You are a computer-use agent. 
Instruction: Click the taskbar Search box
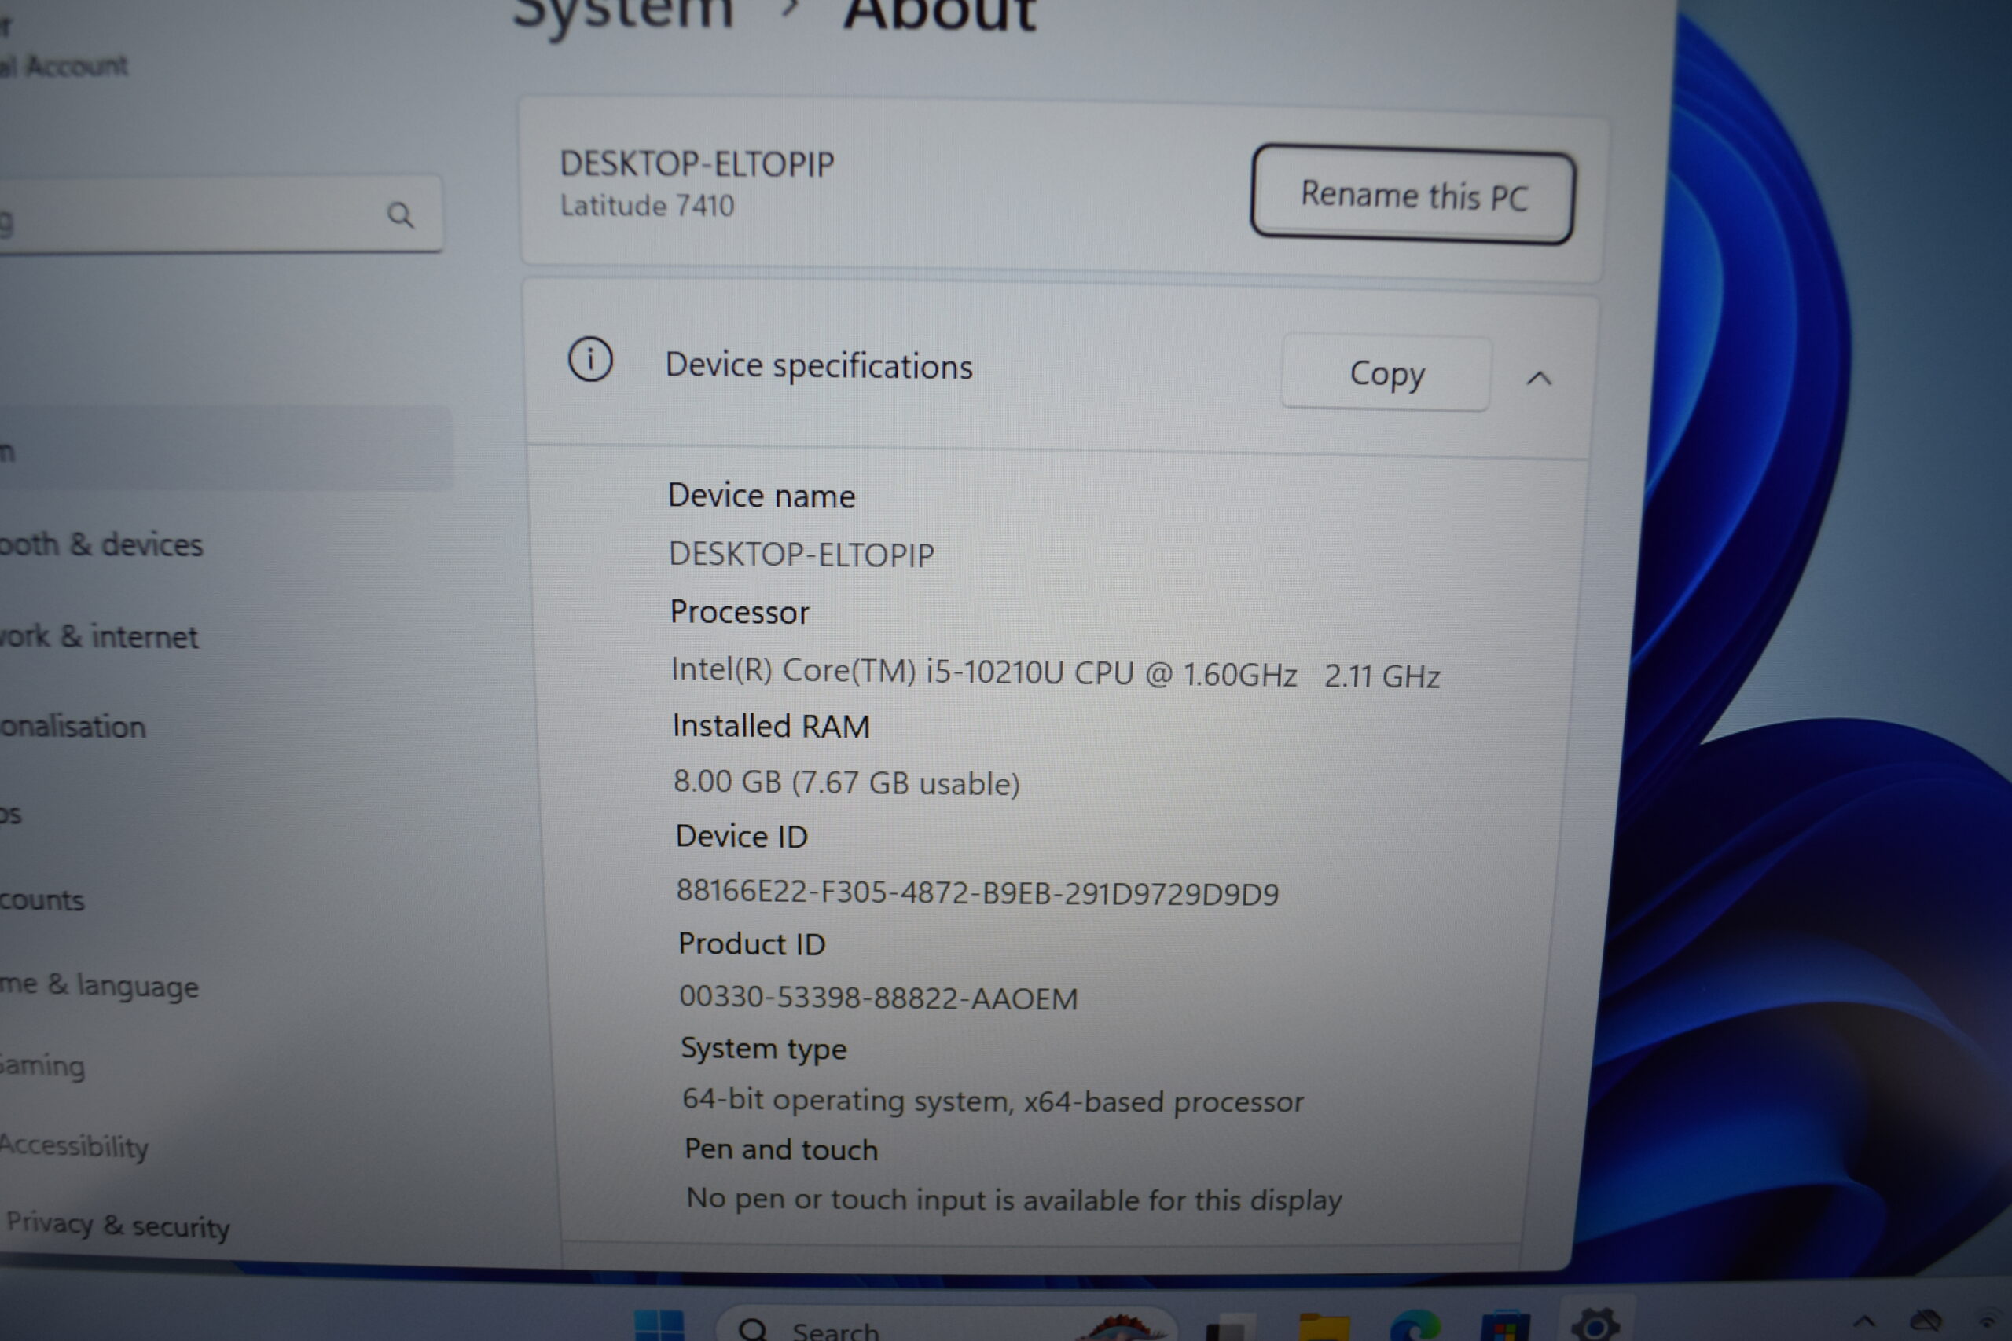[x=945, y=1324]
